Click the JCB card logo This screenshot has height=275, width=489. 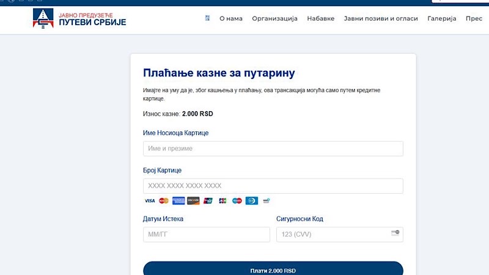222,201
